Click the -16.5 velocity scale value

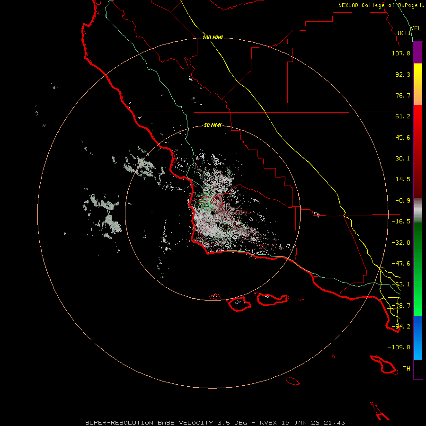tap(401, 222)
